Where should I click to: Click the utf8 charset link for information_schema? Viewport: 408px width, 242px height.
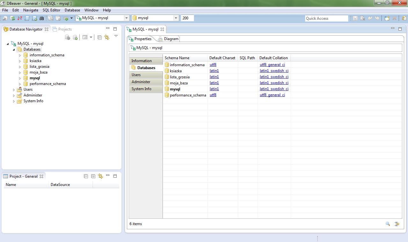point(213,65)
